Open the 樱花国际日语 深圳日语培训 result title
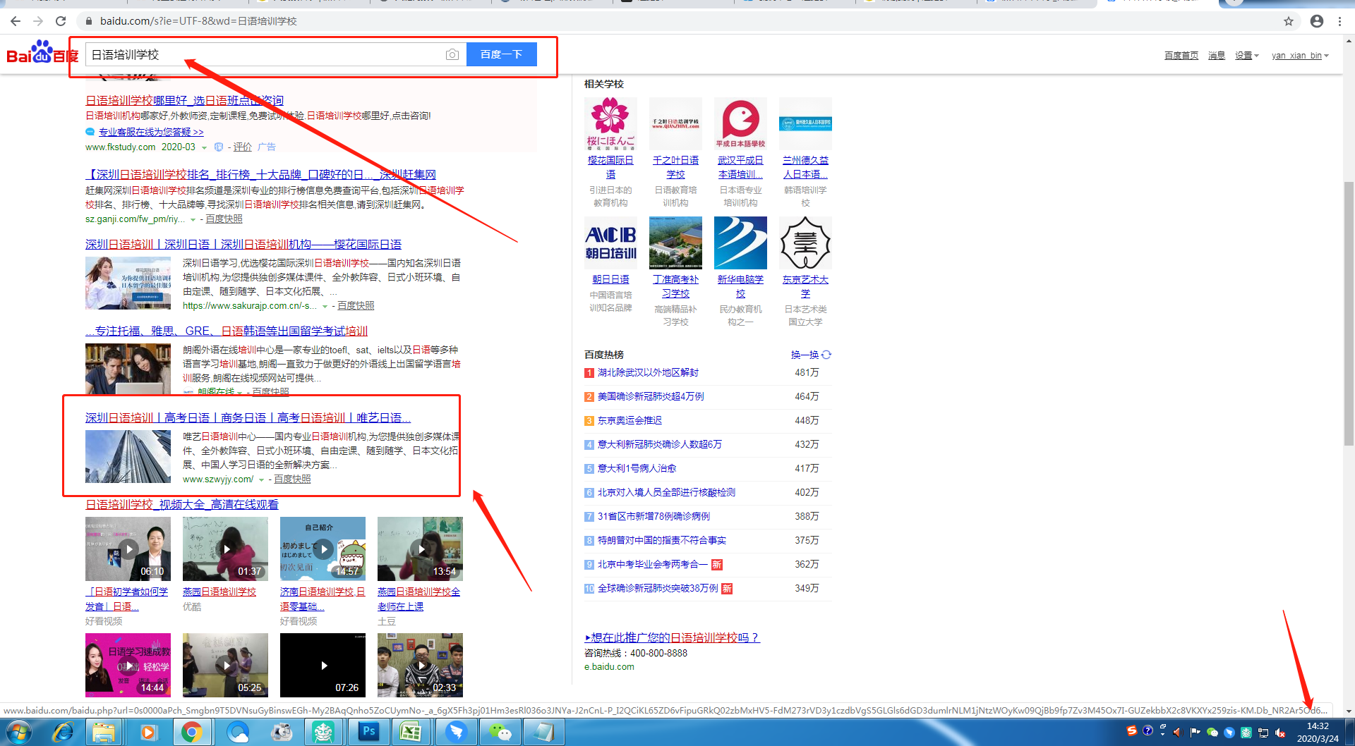1355x746 pixels. (243, 245)
